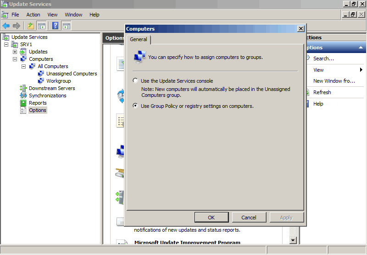Image resolution: width=367 pixels, height=255 pixels.
Task: Click the Forward arrow toolbar icon
Action: pyautogui.click(x=17, y=26)
